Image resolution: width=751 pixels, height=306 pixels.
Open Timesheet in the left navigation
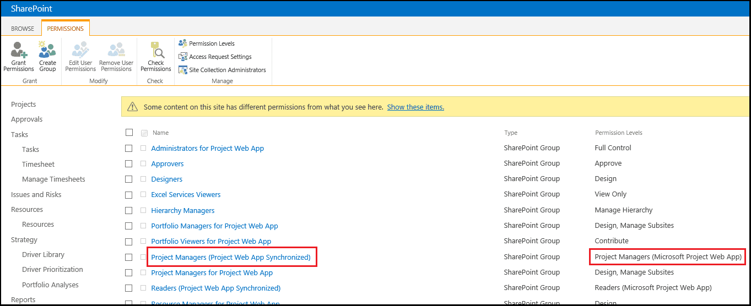coord(38,164)
